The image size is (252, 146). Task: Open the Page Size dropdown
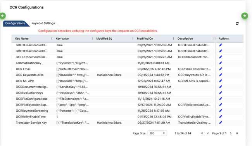tap(157, 133)
